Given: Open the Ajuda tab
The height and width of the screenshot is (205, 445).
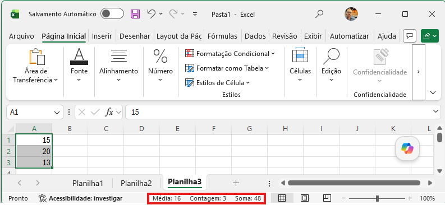Looking at the screenshot, I should 387,36.
